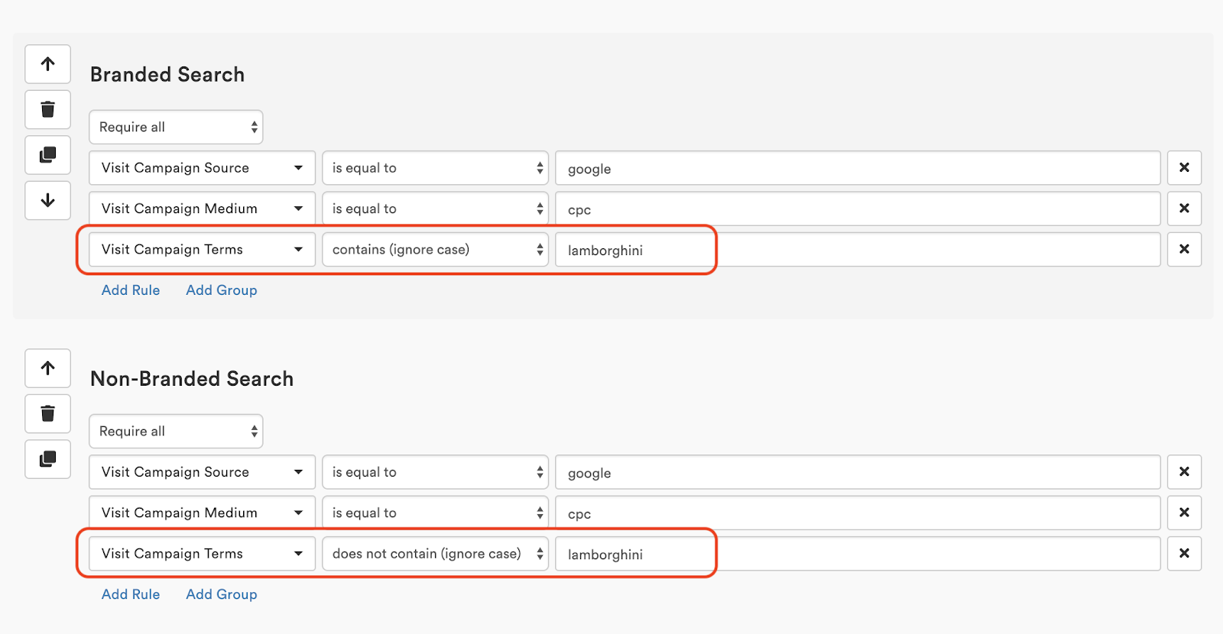This screenshot has width=1223, height=634.
Task: Click the Branded Search heading
Action: 167,74
